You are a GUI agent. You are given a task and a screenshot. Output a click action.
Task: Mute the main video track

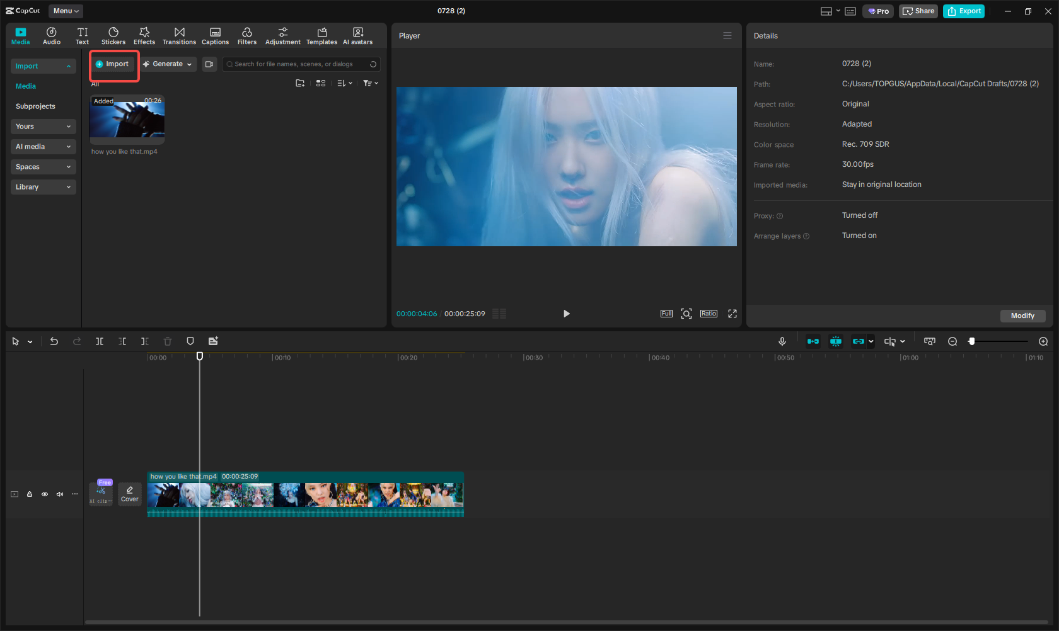(59, 494)
